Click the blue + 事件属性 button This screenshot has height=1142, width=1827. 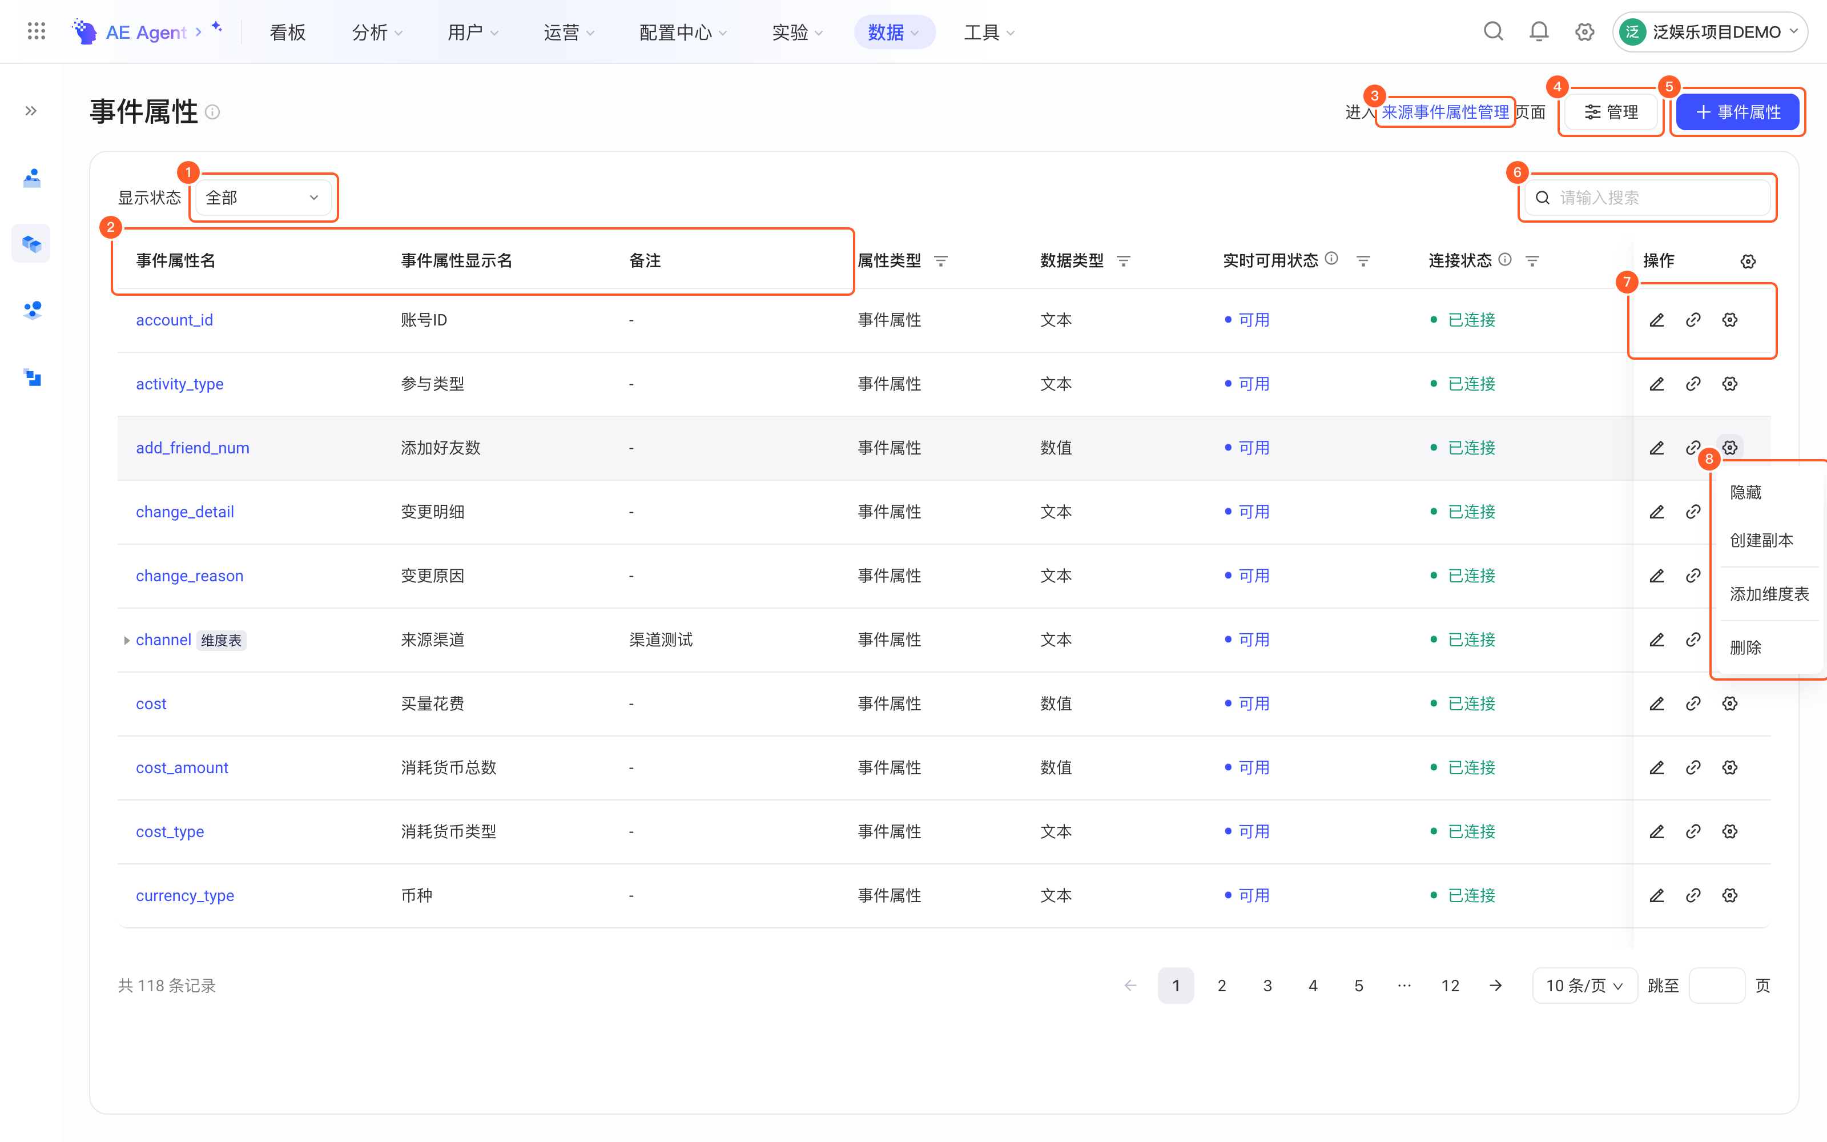1737,112
